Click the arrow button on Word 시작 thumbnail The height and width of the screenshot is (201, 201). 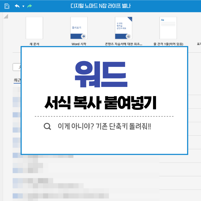(84, 36)
